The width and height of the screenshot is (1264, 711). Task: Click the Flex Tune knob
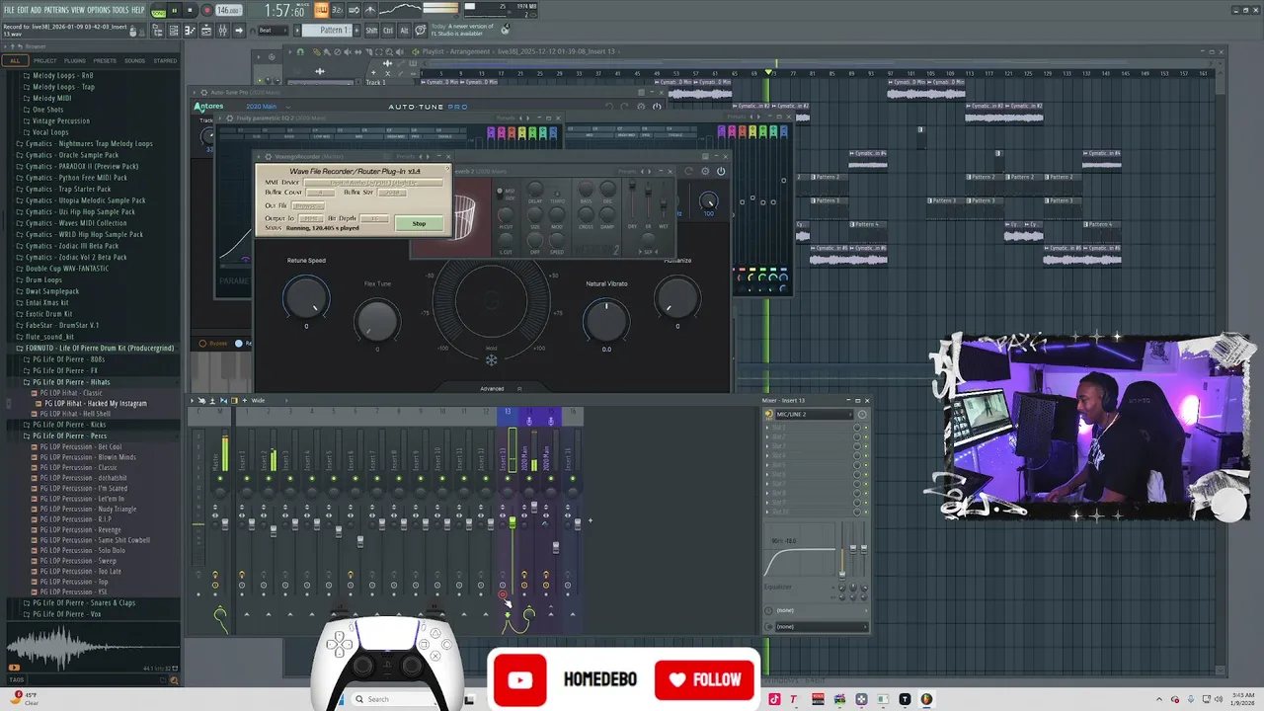pyautogui.click(x=376, y=319)
